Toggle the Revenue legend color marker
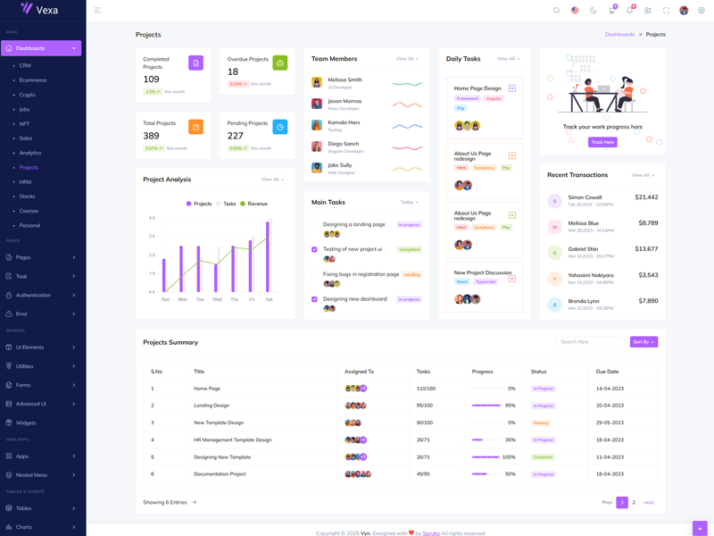 pos(242,204)
